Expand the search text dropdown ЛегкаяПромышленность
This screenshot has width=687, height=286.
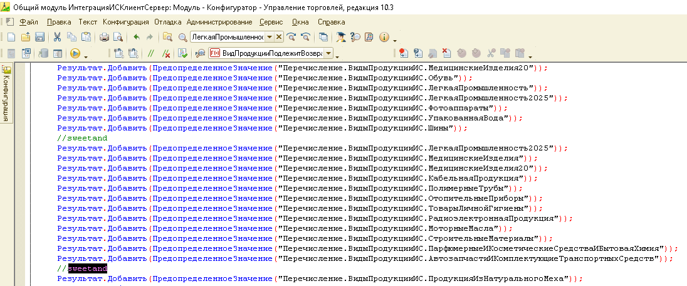click(x=270, y=37)
